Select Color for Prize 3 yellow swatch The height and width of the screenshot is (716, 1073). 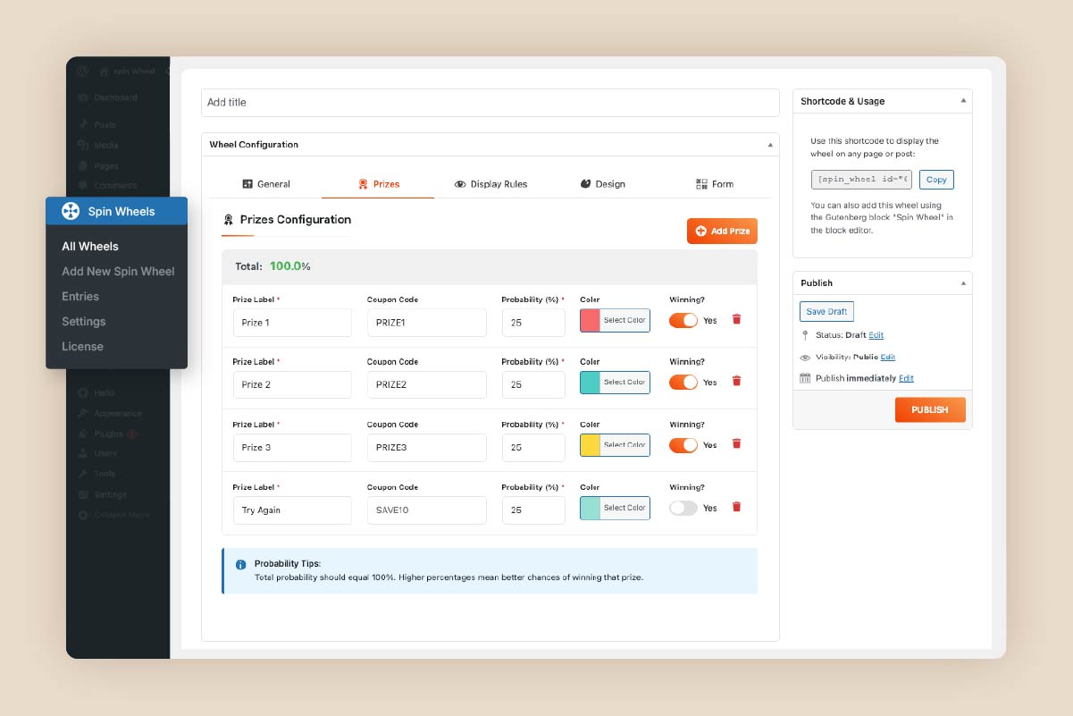tap(615, 445)
